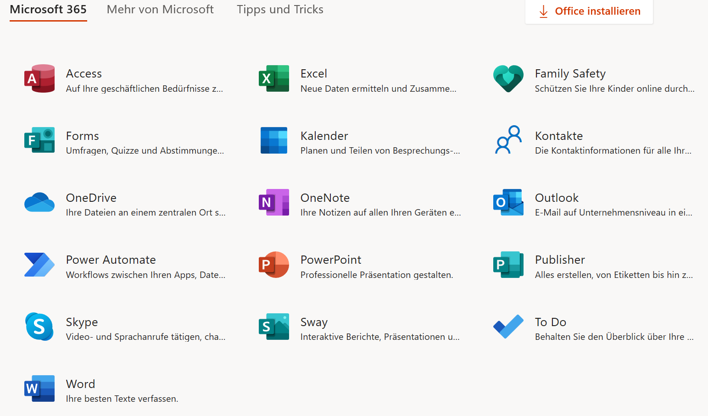Click the Outlook title link
This screenshot has width=708, height=416.
click(557, 198)
